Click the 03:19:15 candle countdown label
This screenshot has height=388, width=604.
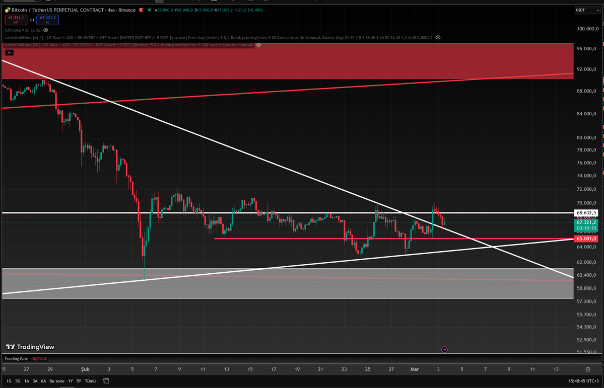click(x=586, y=228)
